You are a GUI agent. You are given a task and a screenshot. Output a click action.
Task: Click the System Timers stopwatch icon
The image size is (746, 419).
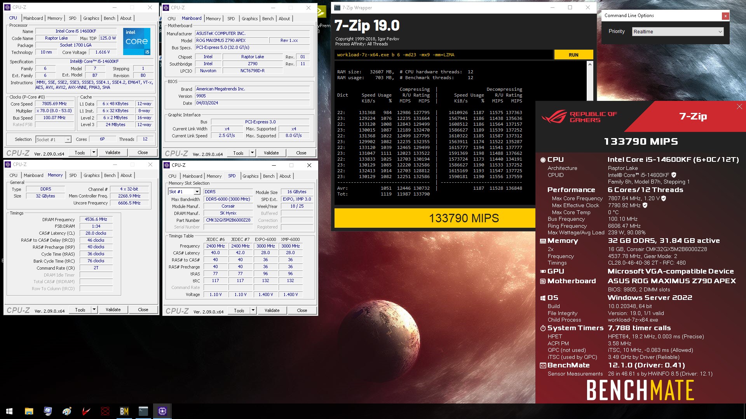[543, 328]
